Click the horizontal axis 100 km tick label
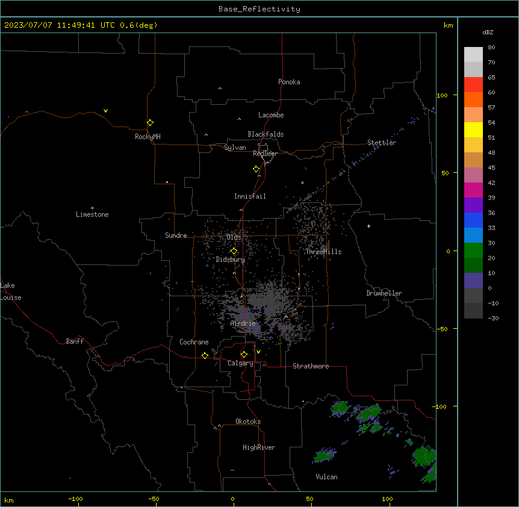The image size is (519, 507). 387,499
